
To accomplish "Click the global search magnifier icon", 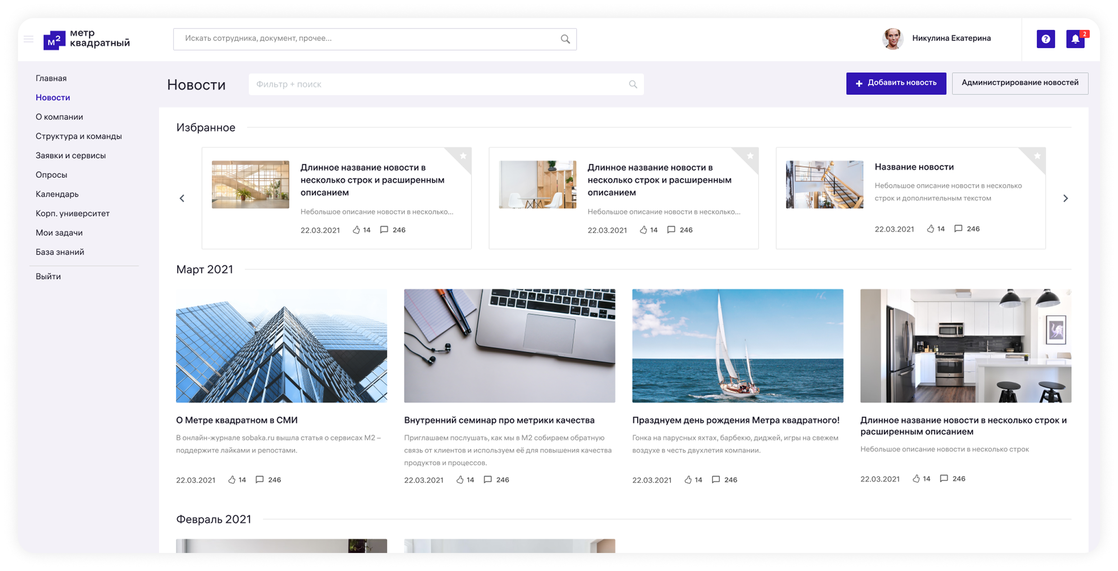I will pyautogui.click(x=565, y=39).
